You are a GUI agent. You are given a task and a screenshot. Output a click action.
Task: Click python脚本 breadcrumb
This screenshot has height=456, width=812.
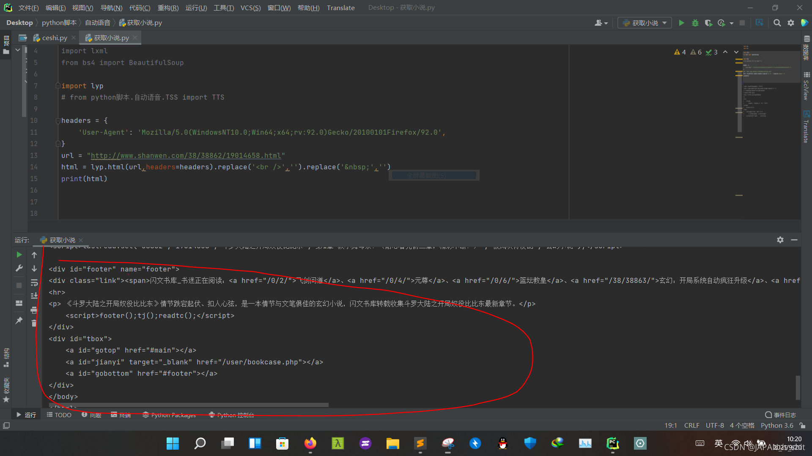click(x=59, y=23)
